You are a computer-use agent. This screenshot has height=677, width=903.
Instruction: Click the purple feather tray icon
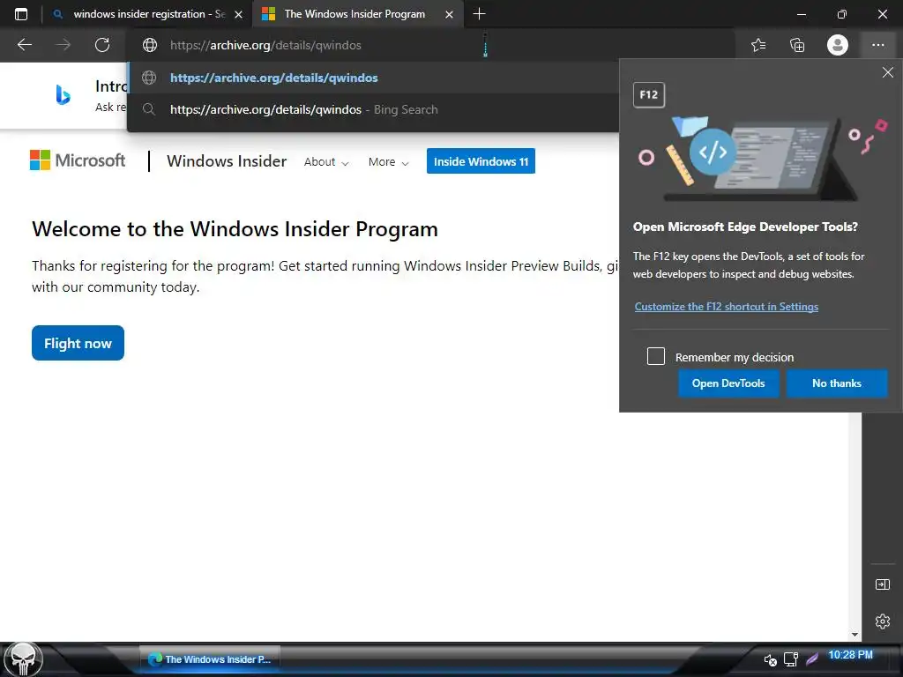(x=811, y=658)
